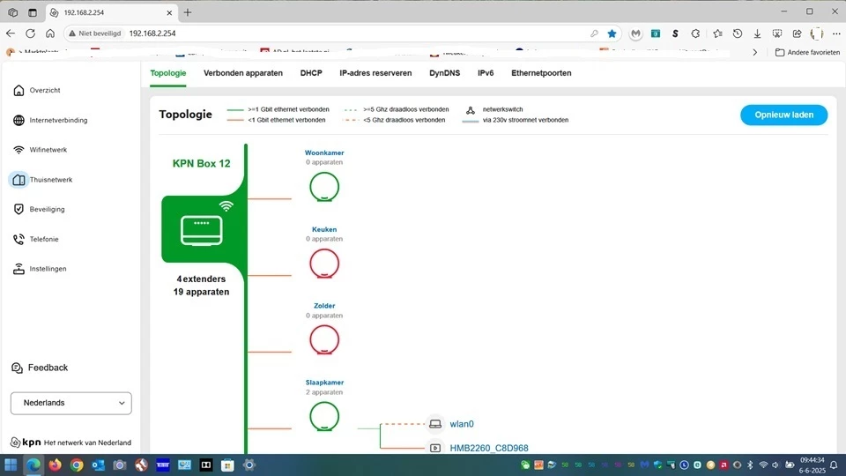Open Microsoft Store from the taskbar

227,465
